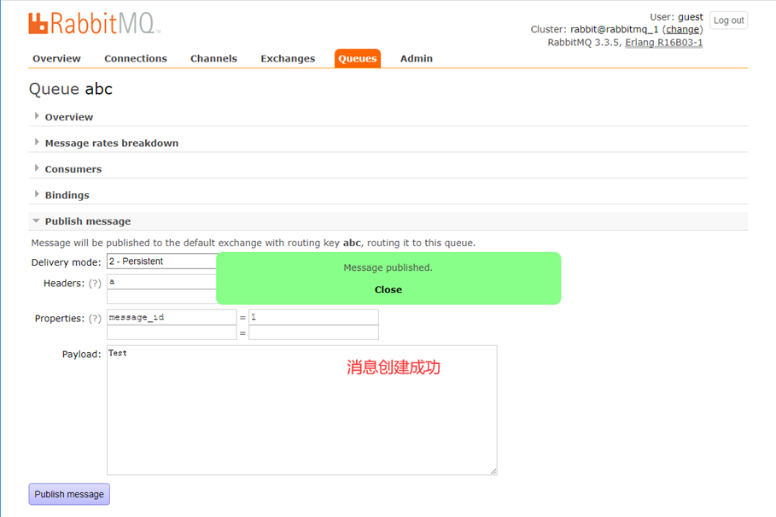Click the Publish message button

point(69,494)
